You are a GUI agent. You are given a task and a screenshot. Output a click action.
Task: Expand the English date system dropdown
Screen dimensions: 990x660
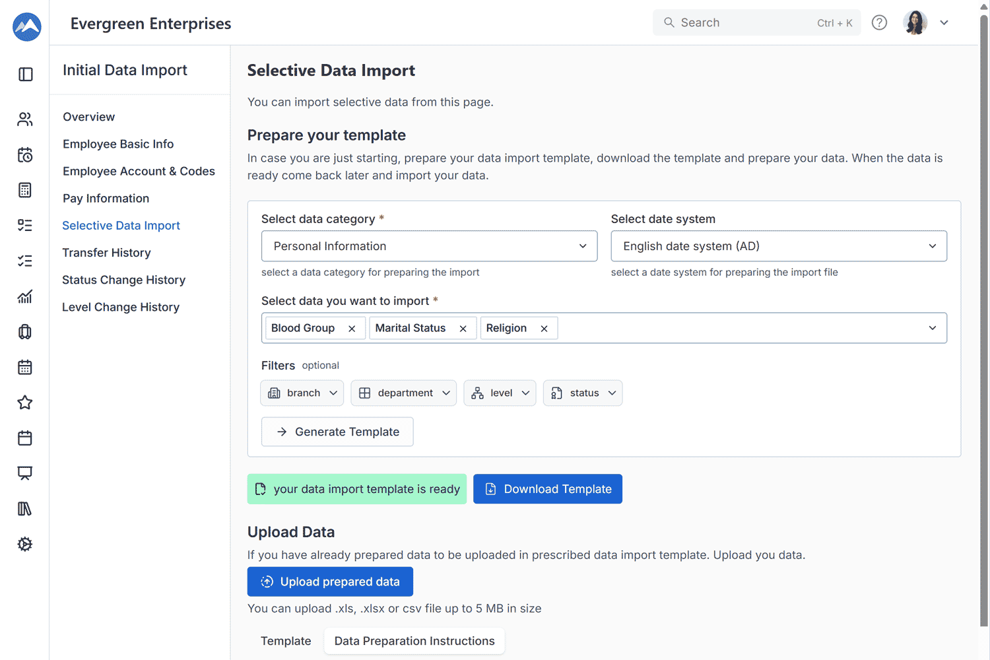point(778,246)
